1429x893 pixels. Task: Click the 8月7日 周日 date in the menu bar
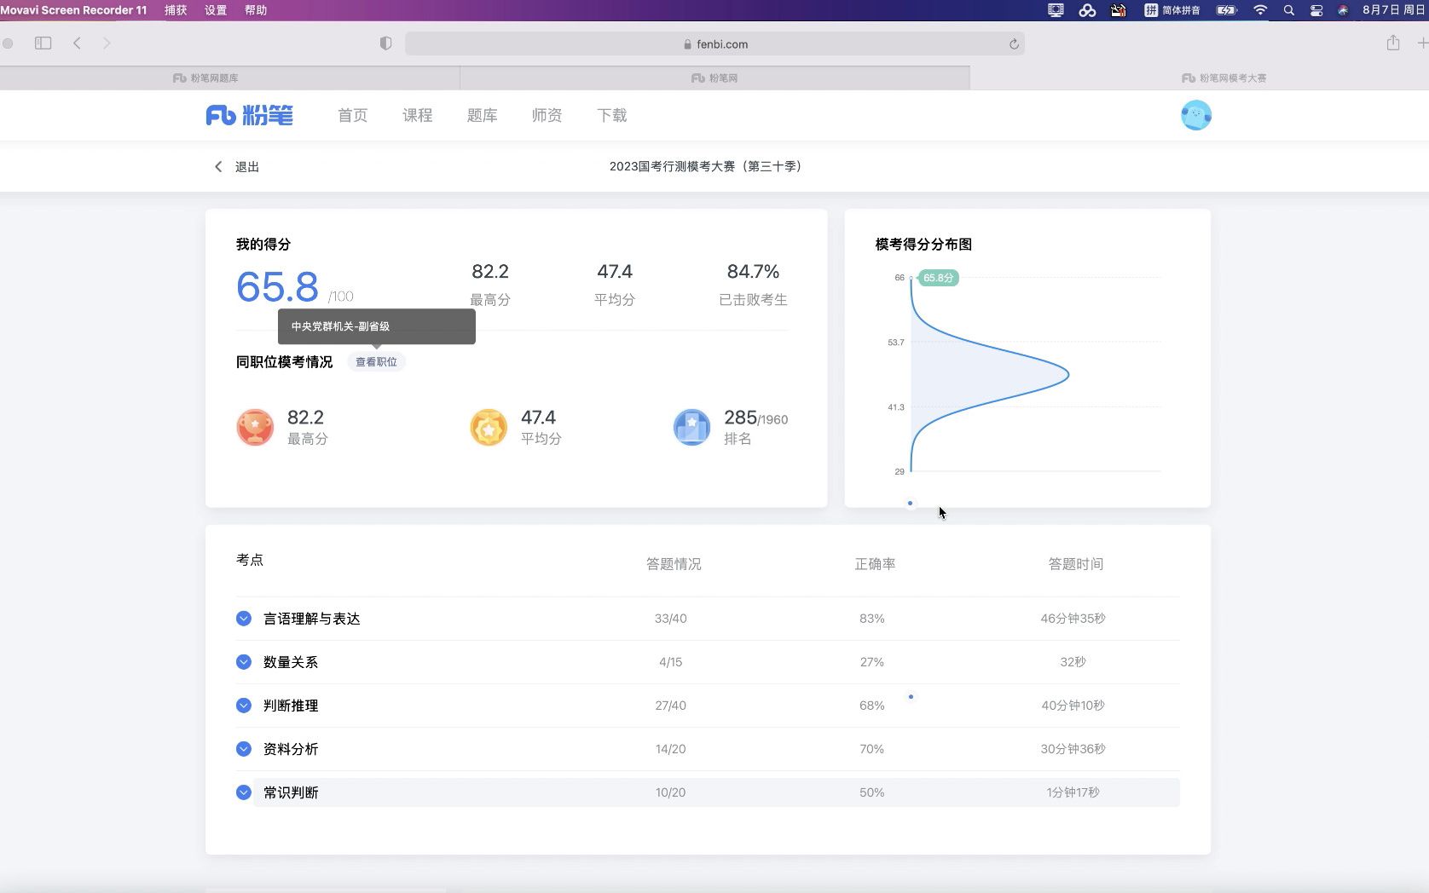[1393, 10]
